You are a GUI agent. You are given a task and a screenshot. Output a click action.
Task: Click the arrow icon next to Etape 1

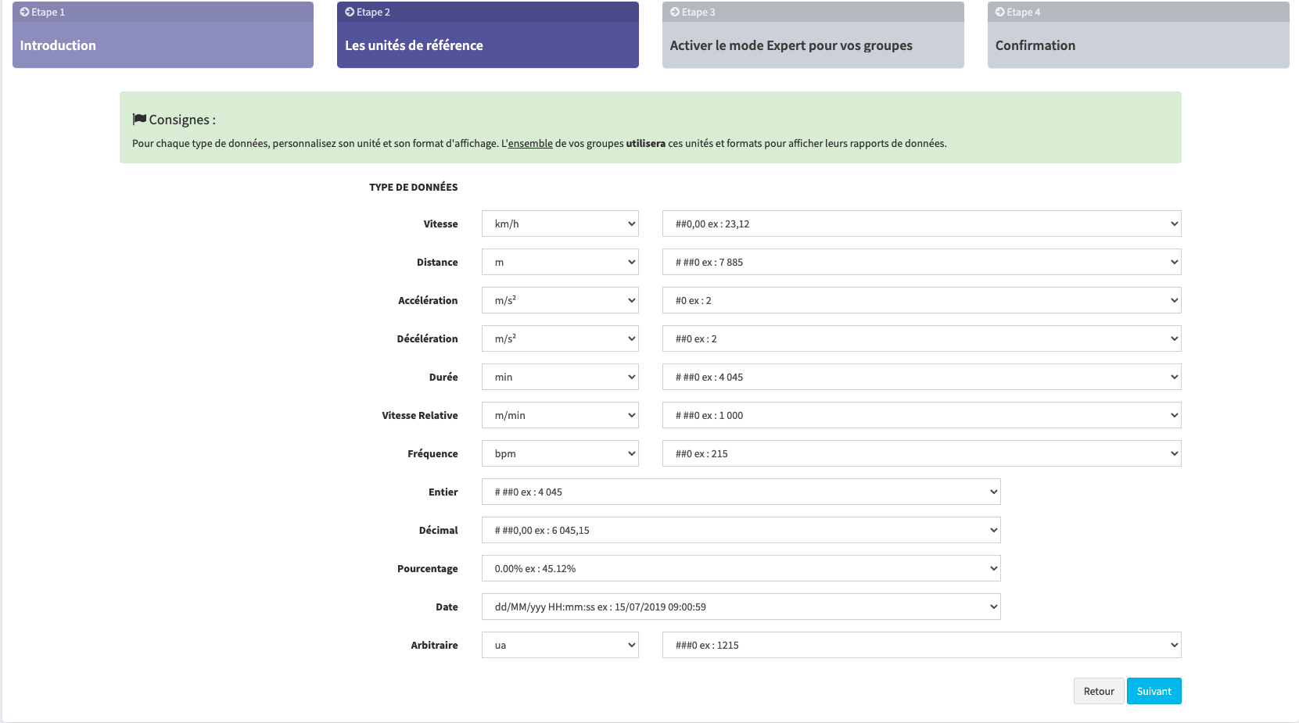[x=25, y=12]
